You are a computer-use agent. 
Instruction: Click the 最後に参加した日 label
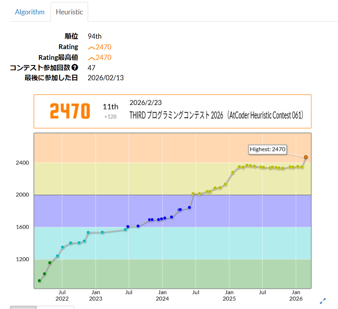click(51, 78)
